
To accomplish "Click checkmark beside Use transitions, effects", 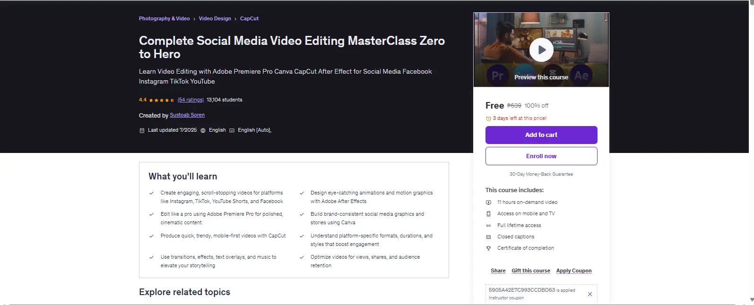I will 151,257.
